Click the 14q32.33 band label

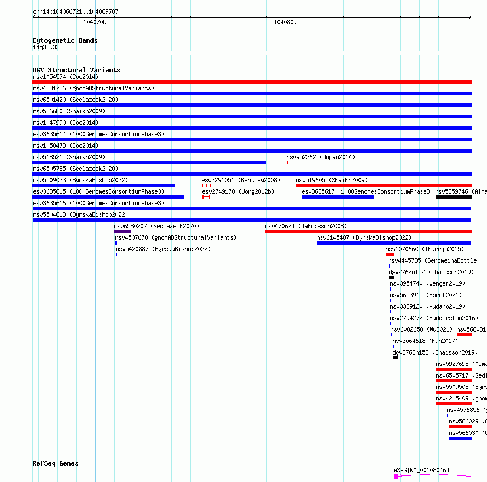tap(46, 47)
